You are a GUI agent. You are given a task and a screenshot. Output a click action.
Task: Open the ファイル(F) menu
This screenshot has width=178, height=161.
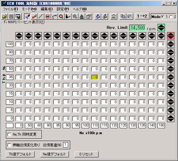click(x=10, y=9)
